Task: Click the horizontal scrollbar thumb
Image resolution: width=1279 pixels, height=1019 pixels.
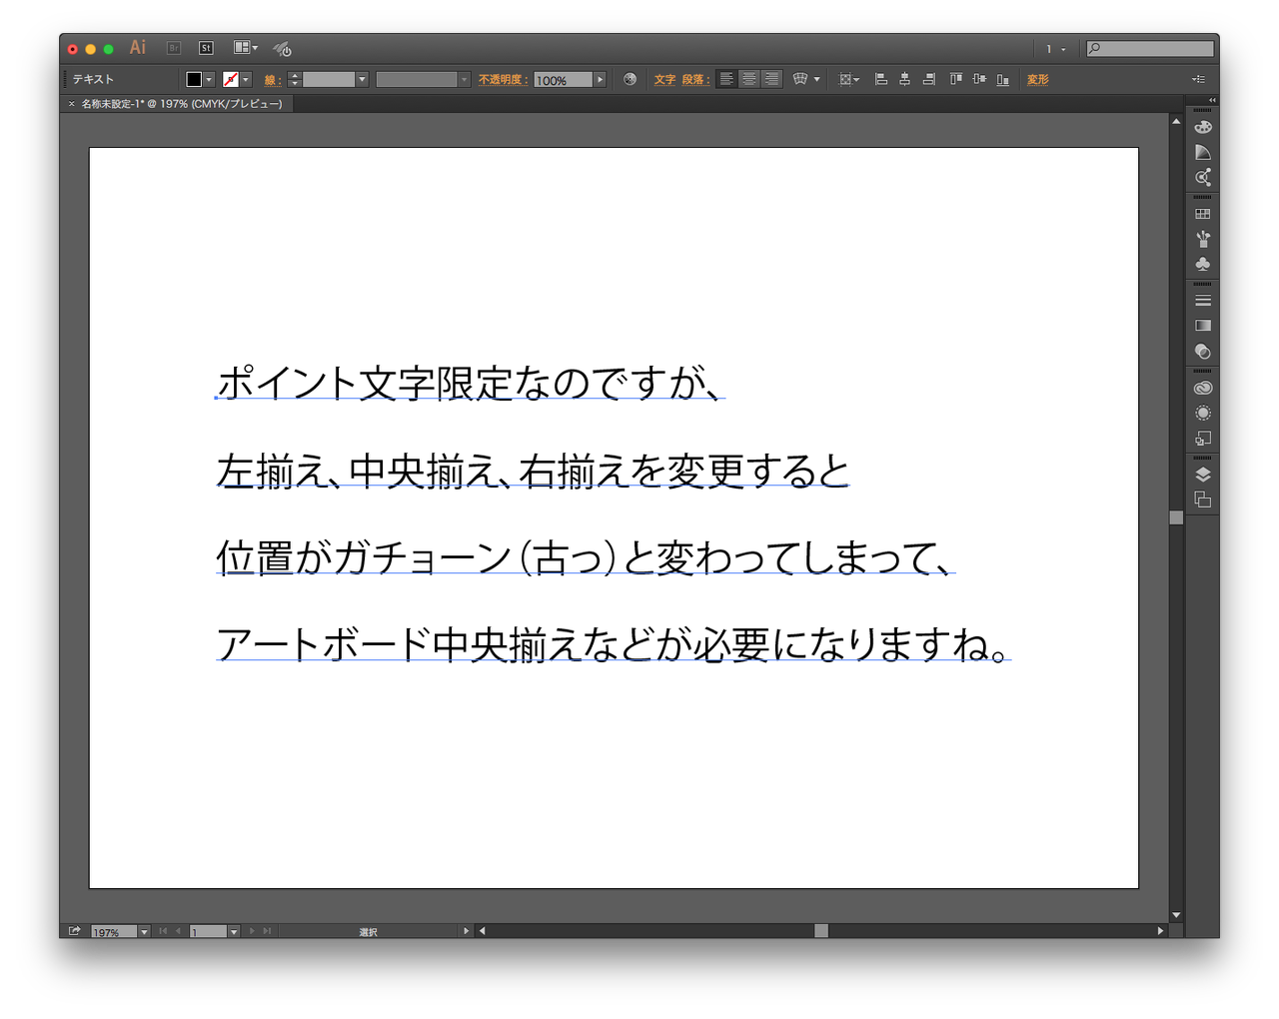Action: (821, 931)
